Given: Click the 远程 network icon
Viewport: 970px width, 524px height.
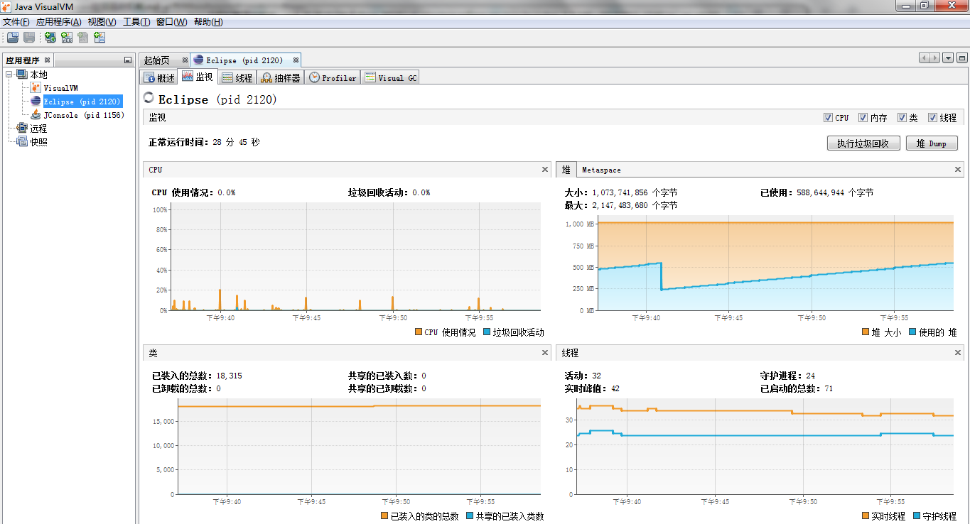Looking at the screenshot, I should [x=22, y=129].
